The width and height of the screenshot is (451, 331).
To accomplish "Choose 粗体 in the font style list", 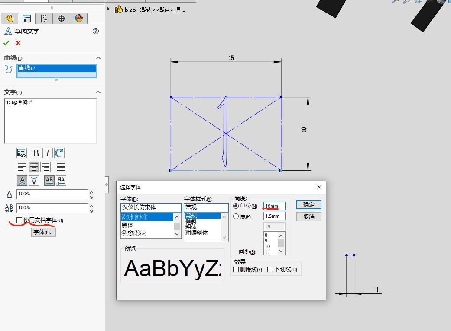I will click(192, 226).
